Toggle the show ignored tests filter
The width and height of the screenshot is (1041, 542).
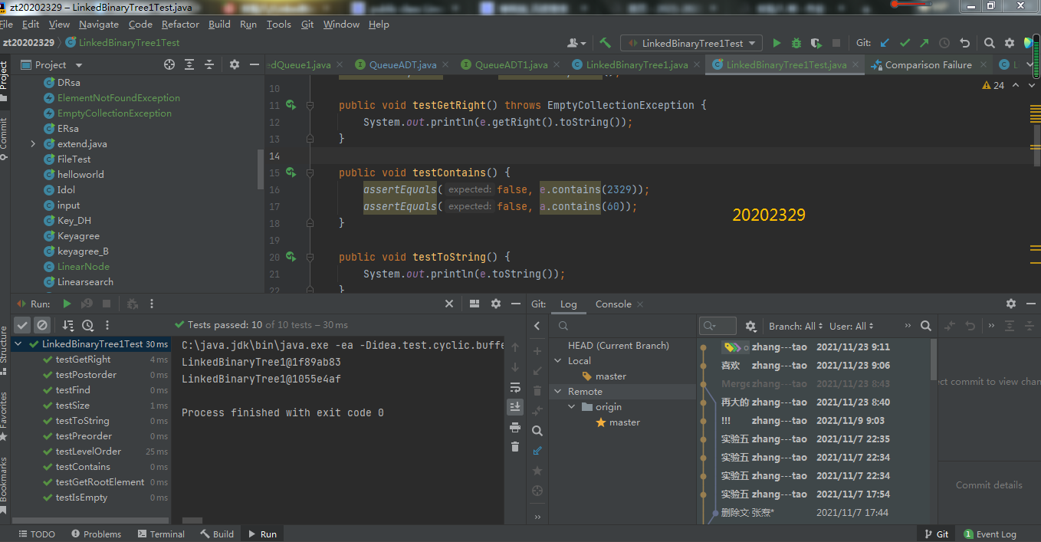42,325
